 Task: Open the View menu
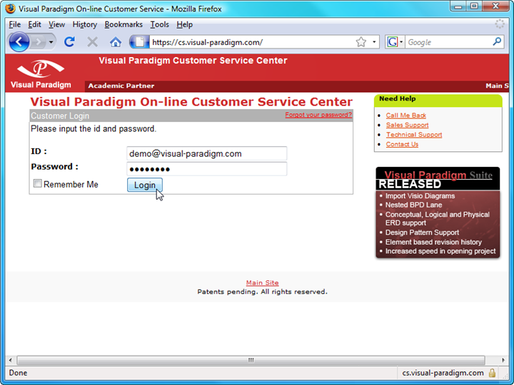click(x=56, y=24)
